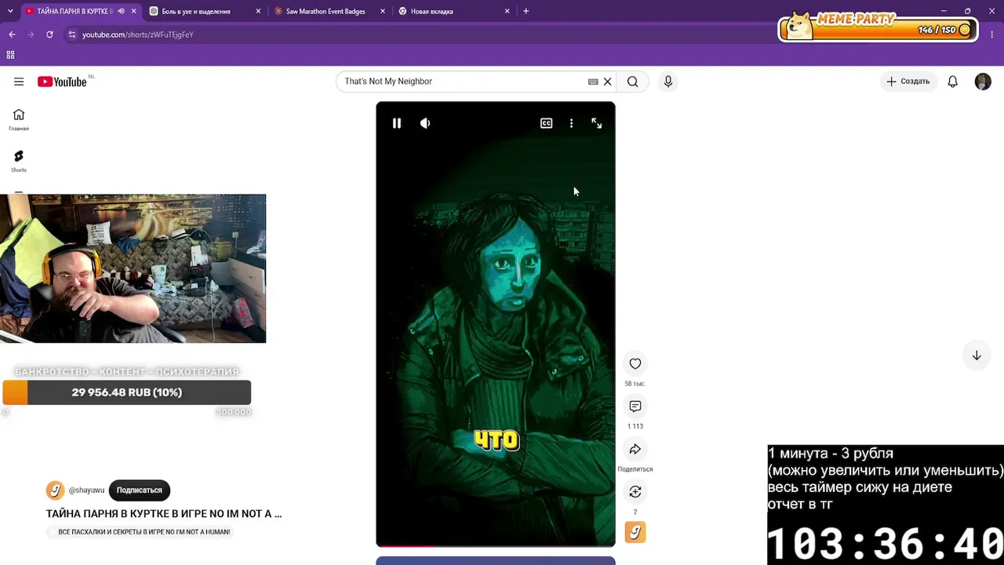The width and height of the screenshot is (1004, 565).
Task: Close the Saw Marathon Event Badges tab
Action: click(383, 11)
